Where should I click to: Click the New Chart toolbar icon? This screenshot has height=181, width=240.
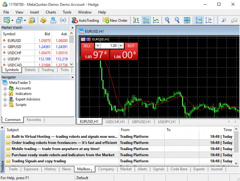click(x=7, y=20)
